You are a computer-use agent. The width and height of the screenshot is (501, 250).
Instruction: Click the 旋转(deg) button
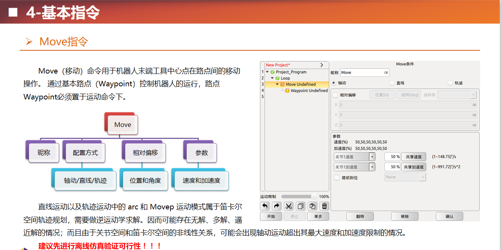pos(408,95)
